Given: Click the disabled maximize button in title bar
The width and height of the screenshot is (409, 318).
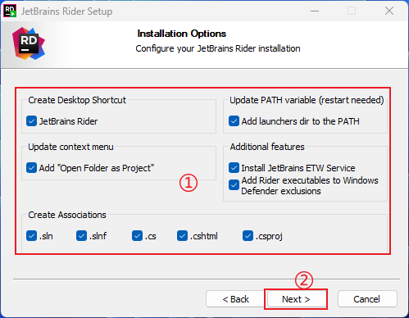Looking at the screenshot, I should point(352,11).
